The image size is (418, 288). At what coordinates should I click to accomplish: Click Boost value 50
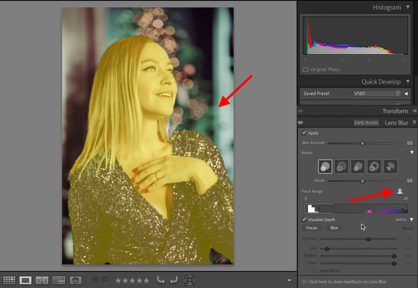point(410,181)
